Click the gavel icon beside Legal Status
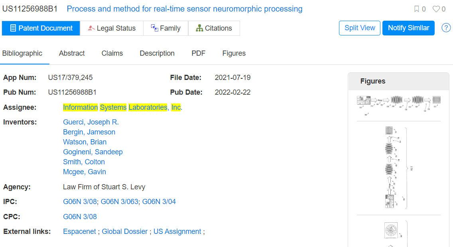 click(91, 28)
